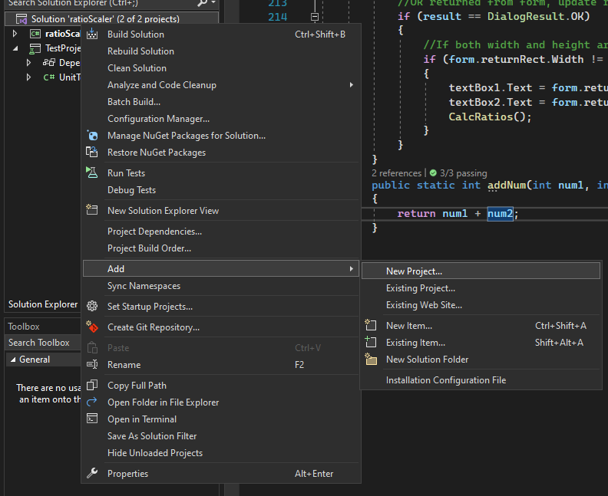Focus the Search Toolbox input field
608x496 pixels.
(44, 343)
